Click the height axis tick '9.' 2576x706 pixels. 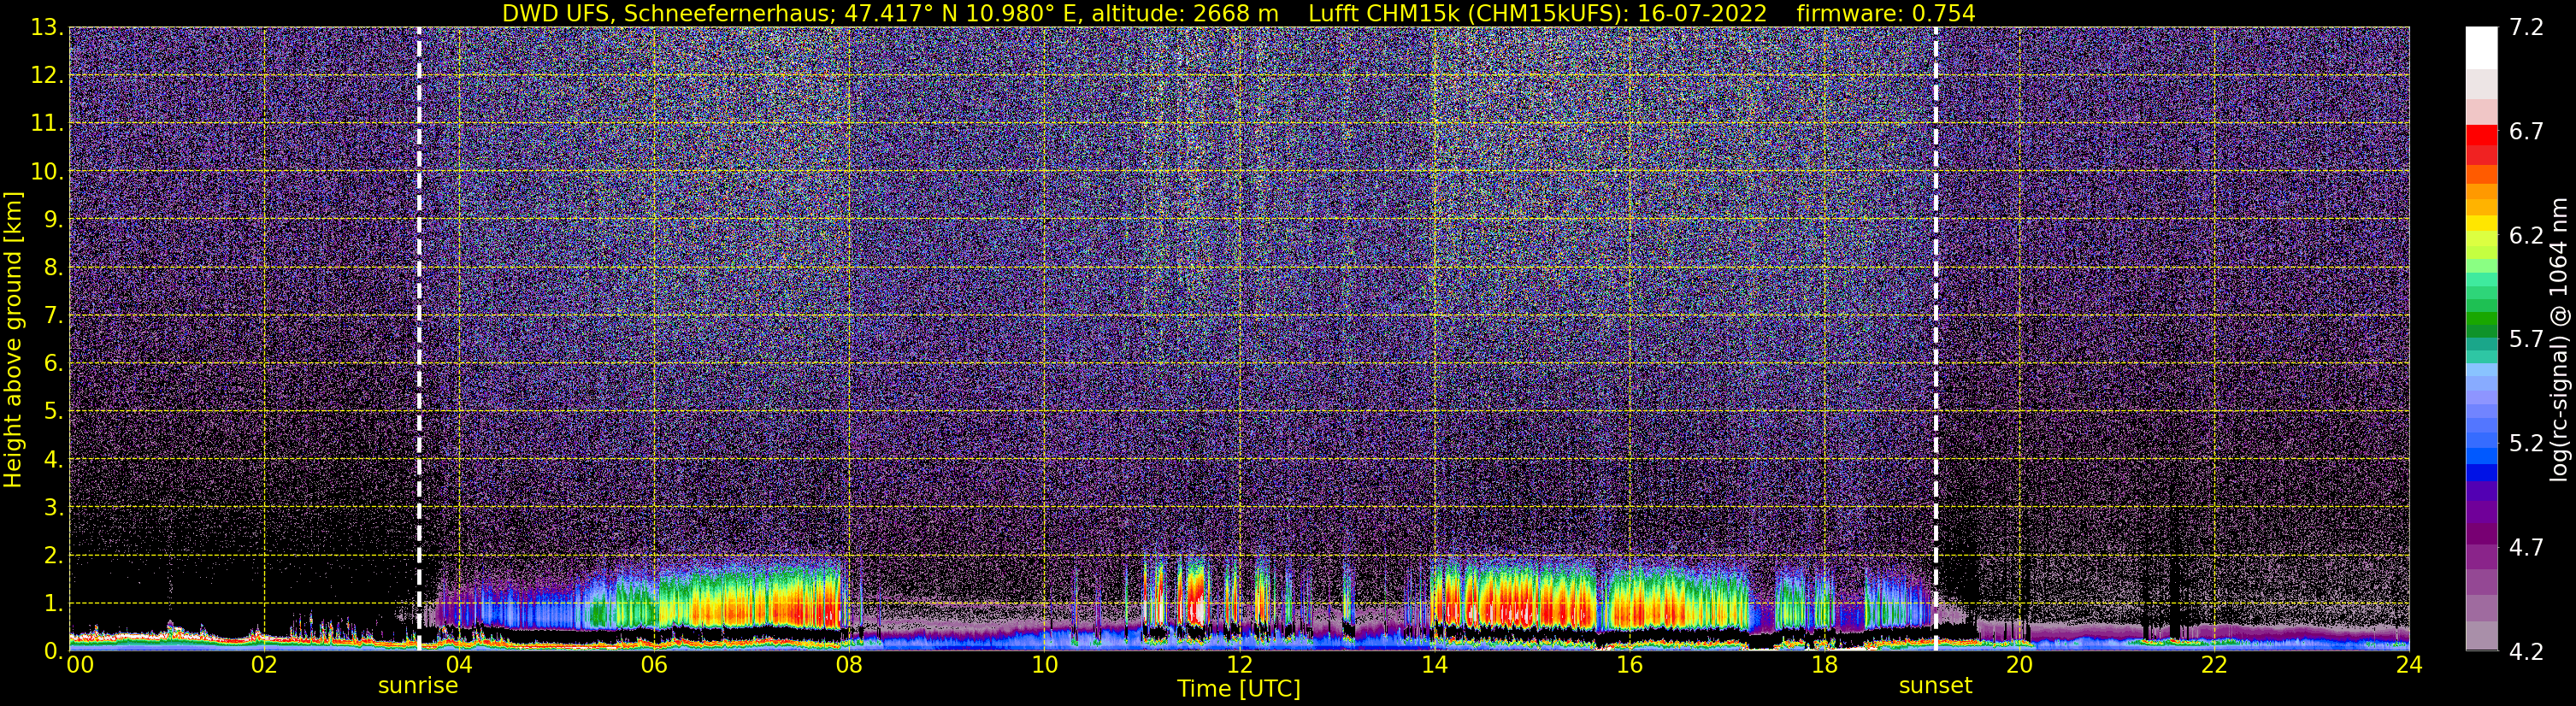point(52,220)
